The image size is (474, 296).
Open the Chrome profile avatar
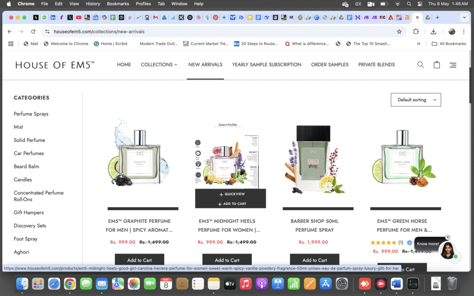point(452,31)
